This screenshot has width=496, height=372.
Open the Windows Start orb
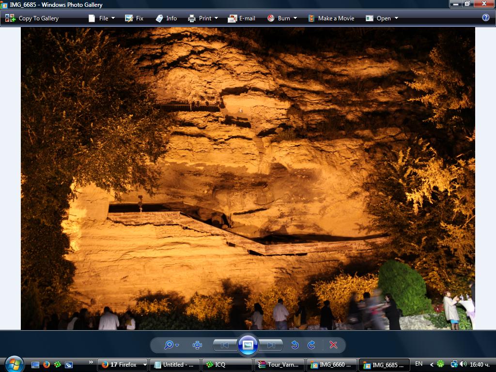tap(14, 364)
